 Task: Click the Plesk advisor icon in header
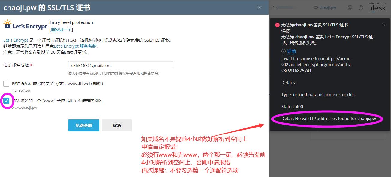click(x=350, y=7)
